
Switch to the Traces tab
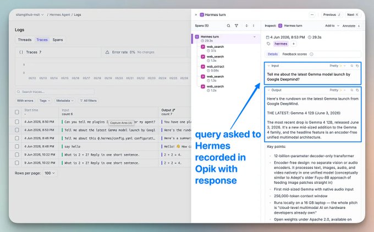[x=42, y=40]
